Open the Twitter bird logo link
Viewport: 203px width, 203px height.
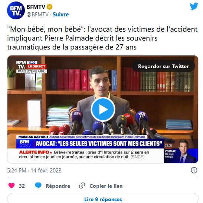click(194, 6)
